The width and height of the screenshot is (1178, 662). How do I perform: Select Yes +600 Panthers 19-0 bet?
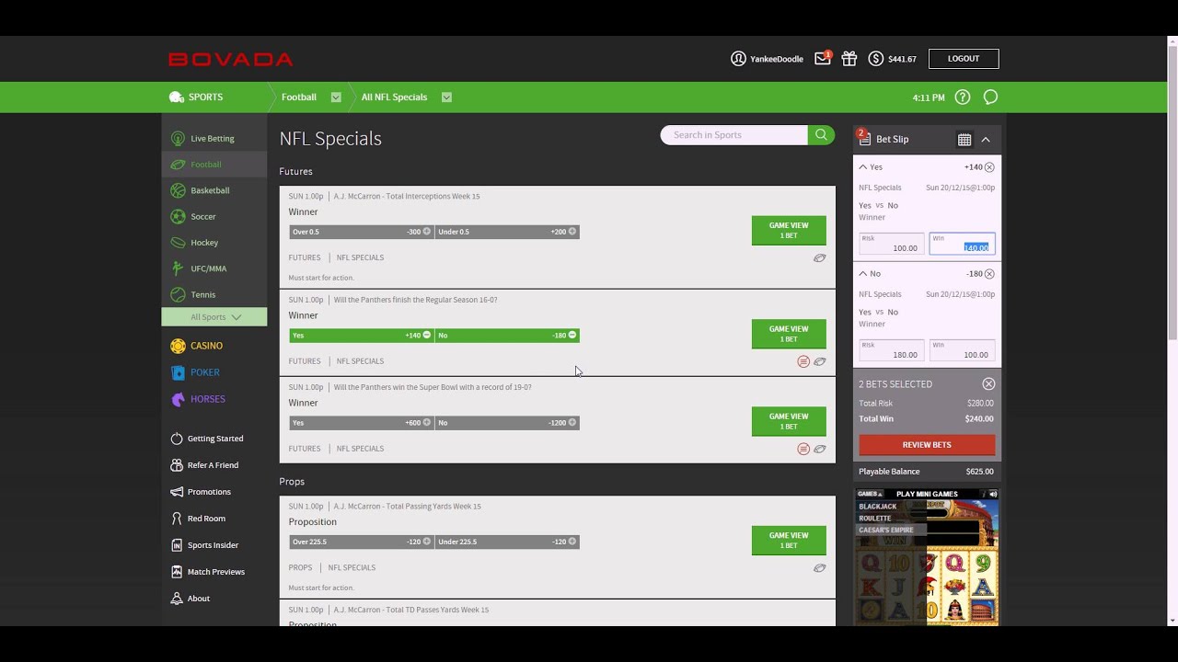361,423
